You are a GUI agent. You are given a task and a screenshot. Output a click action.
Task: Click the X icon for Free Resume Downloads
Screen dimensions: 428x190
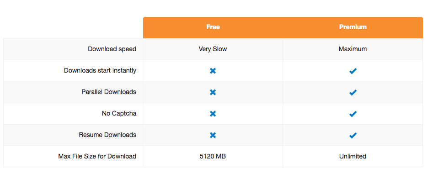pos(213,135)
